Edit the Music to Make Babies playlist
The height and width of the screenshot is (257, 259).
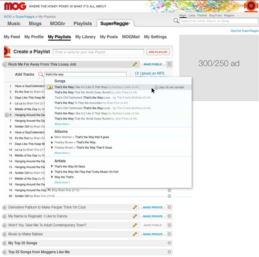pos(135,234)
